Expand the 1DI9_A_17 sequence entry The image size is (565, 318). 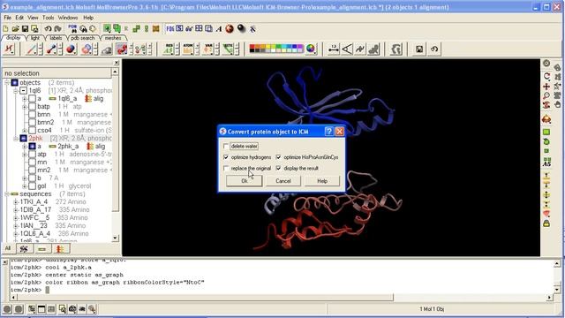(16, 210)
